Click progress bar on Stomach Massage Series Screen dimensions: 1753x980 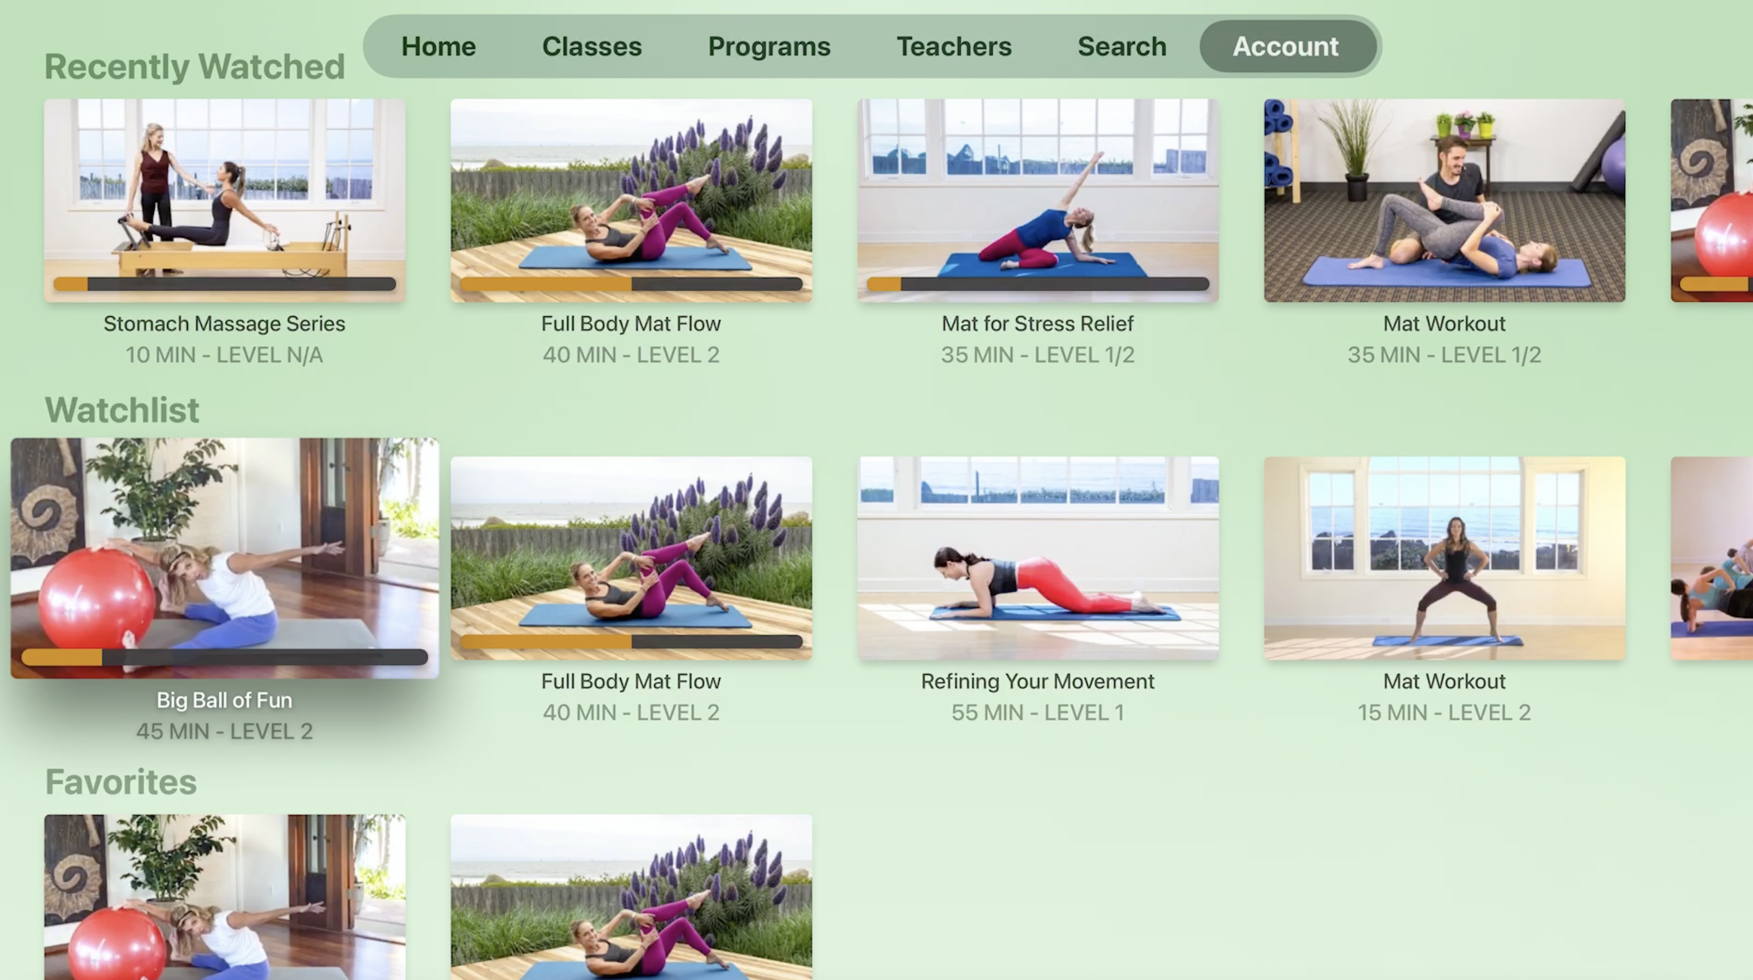coord(224,284)
